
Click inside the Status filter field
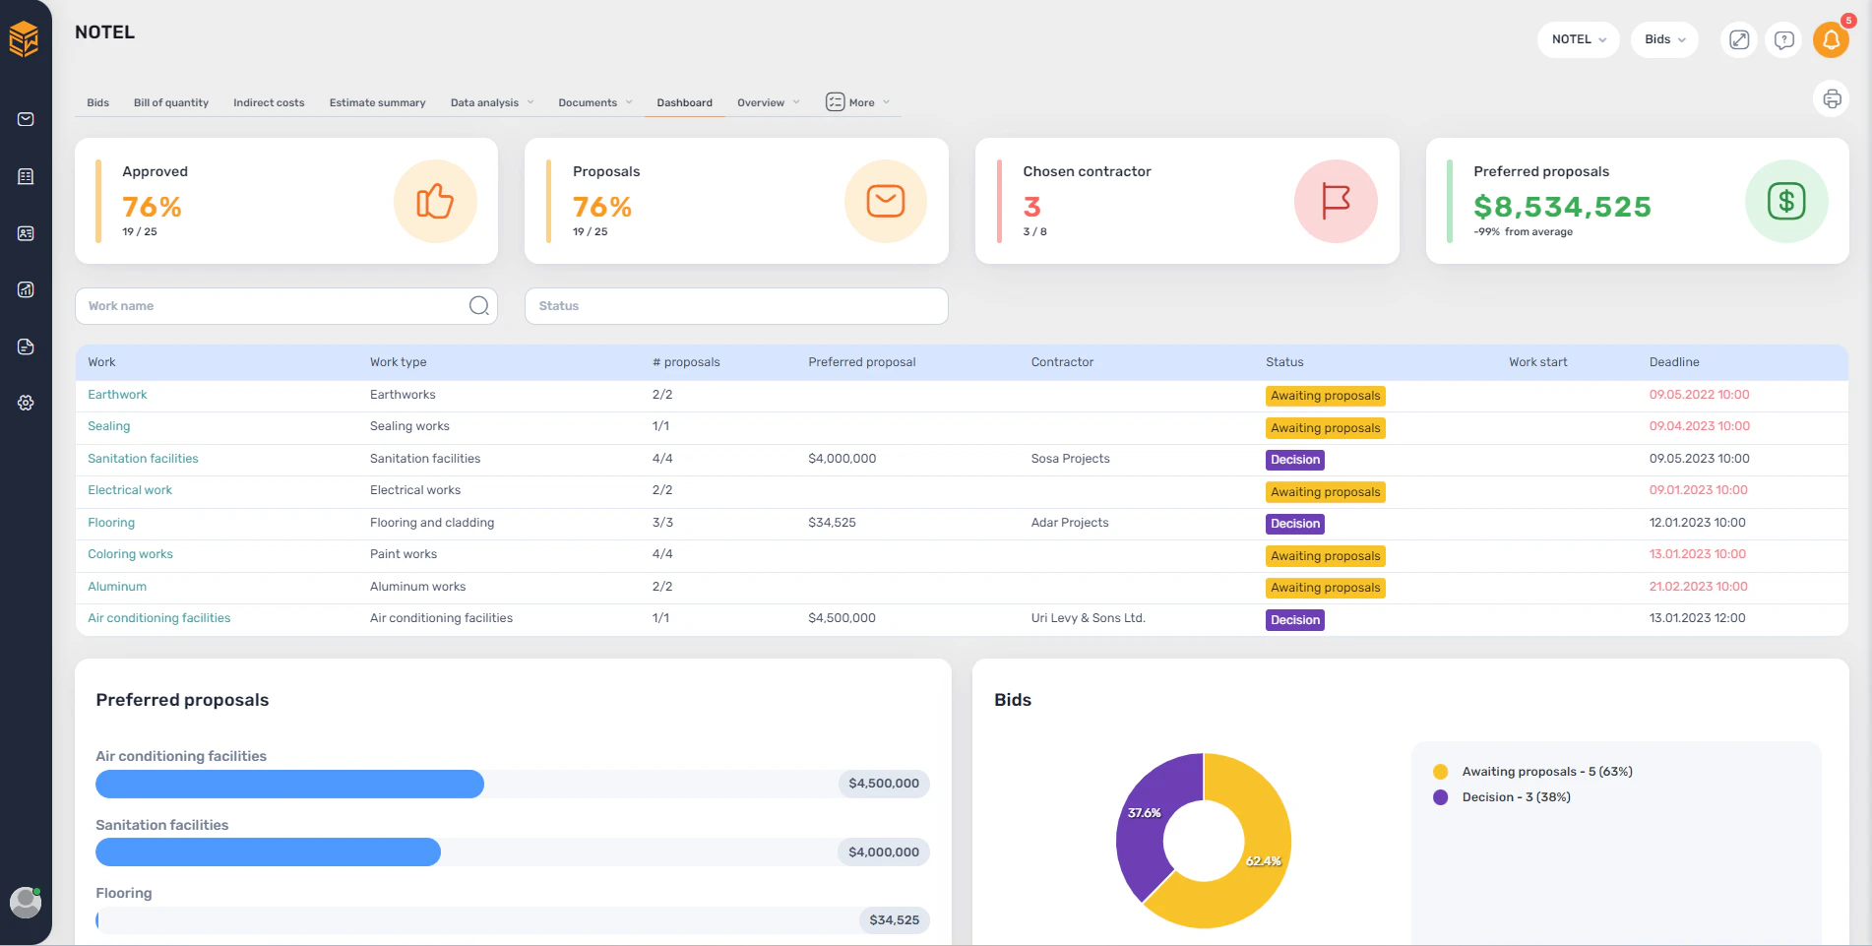[736, 305]
